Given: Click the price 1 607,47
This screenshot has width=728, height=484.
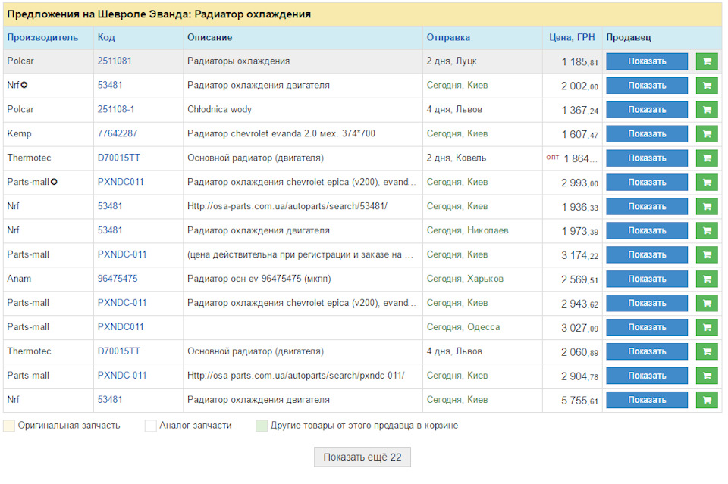Looking at the screenshot, I should point(579,134).
